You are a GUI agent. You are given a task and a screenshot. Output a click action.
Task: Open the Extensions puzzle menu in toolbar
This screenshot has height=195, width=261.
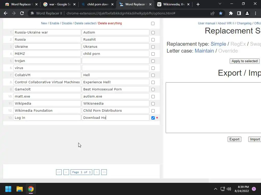(x=231, y=13)
